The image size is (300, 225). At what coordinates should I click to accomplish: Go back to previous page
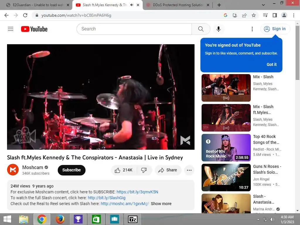6,15
